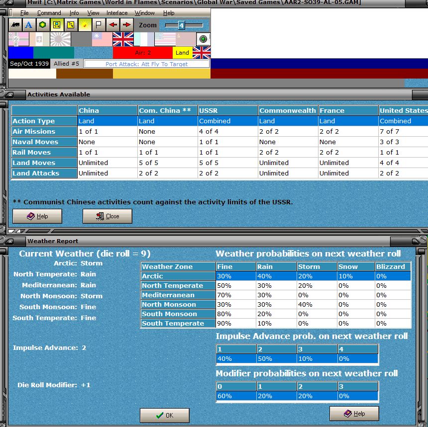The width and height of the screenshot is (428, 427).
Task: Select the France column header
Action: [348, 110]
